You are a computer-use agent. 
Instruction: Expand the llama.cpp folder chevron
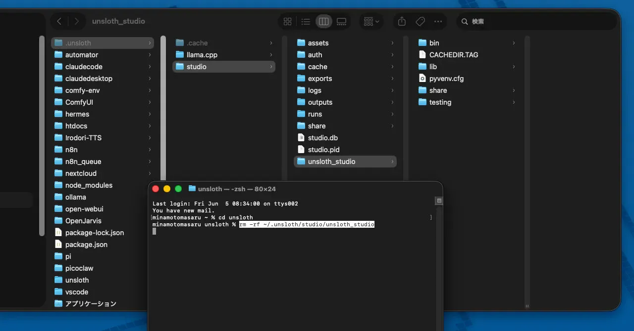[271, 55]
